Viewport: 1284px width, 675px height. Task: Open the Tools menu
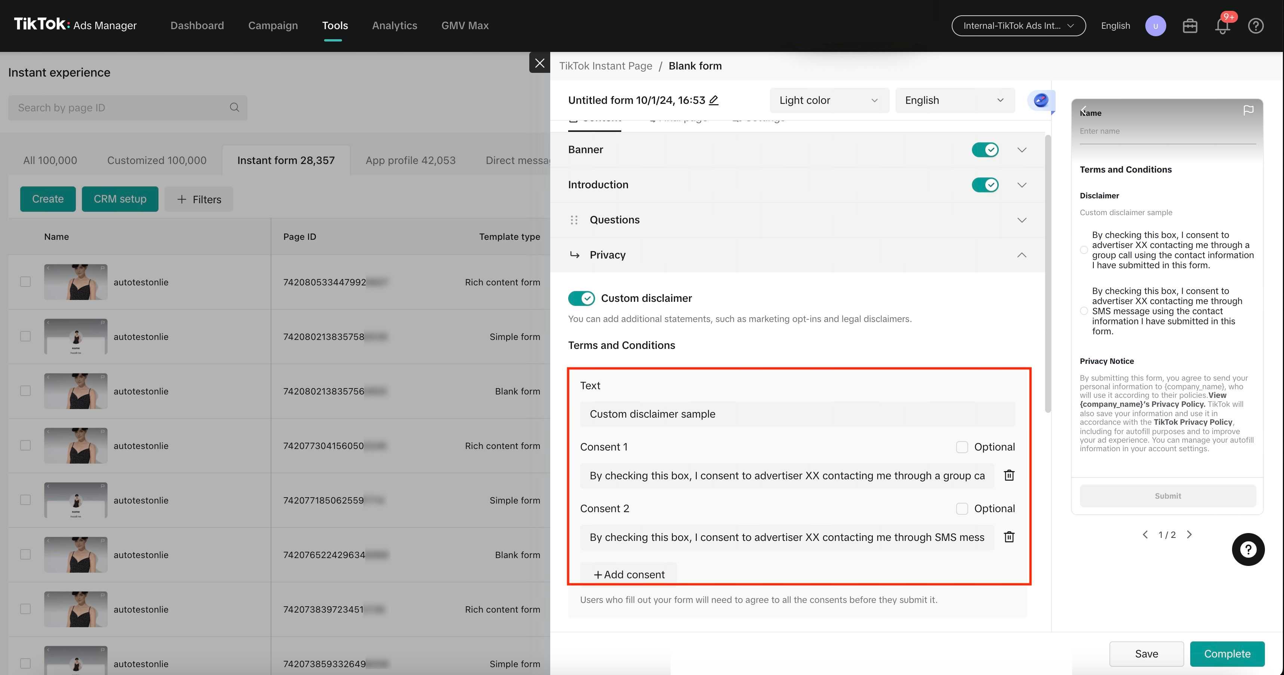tap(335, 25)
